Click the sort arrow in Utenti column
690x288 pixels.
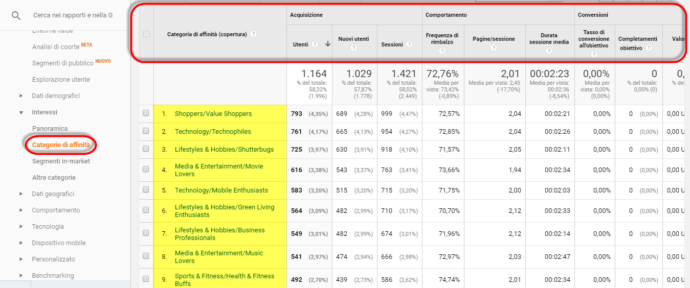pos(327,44)
